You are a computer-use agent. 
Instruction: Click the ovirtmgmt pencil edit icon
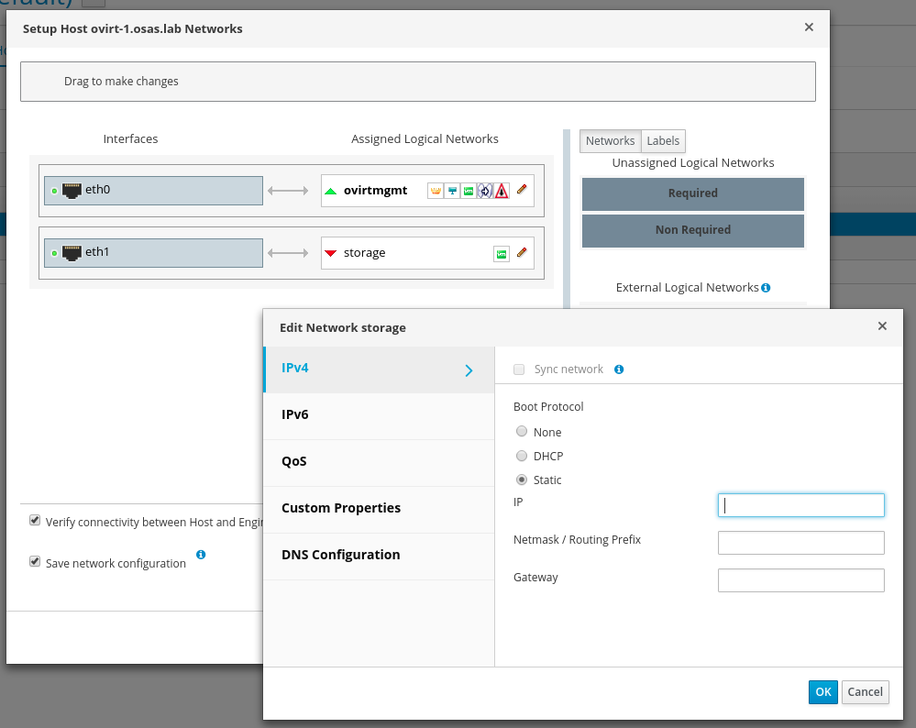(522, 190)
